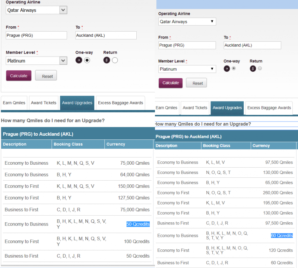The image size is (298, 268).
Task: Click 64,000 Qmiles value in left table
Action: [x=135, y=174]
